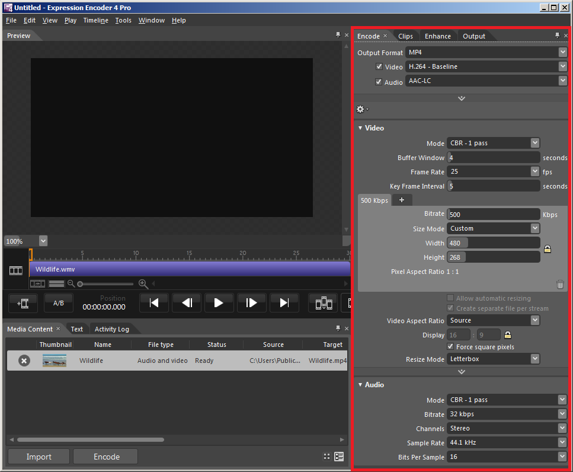Switch media list to thumbnail grid view
The height and width of the screenshot is (472, 573).
tap(326, 457)
